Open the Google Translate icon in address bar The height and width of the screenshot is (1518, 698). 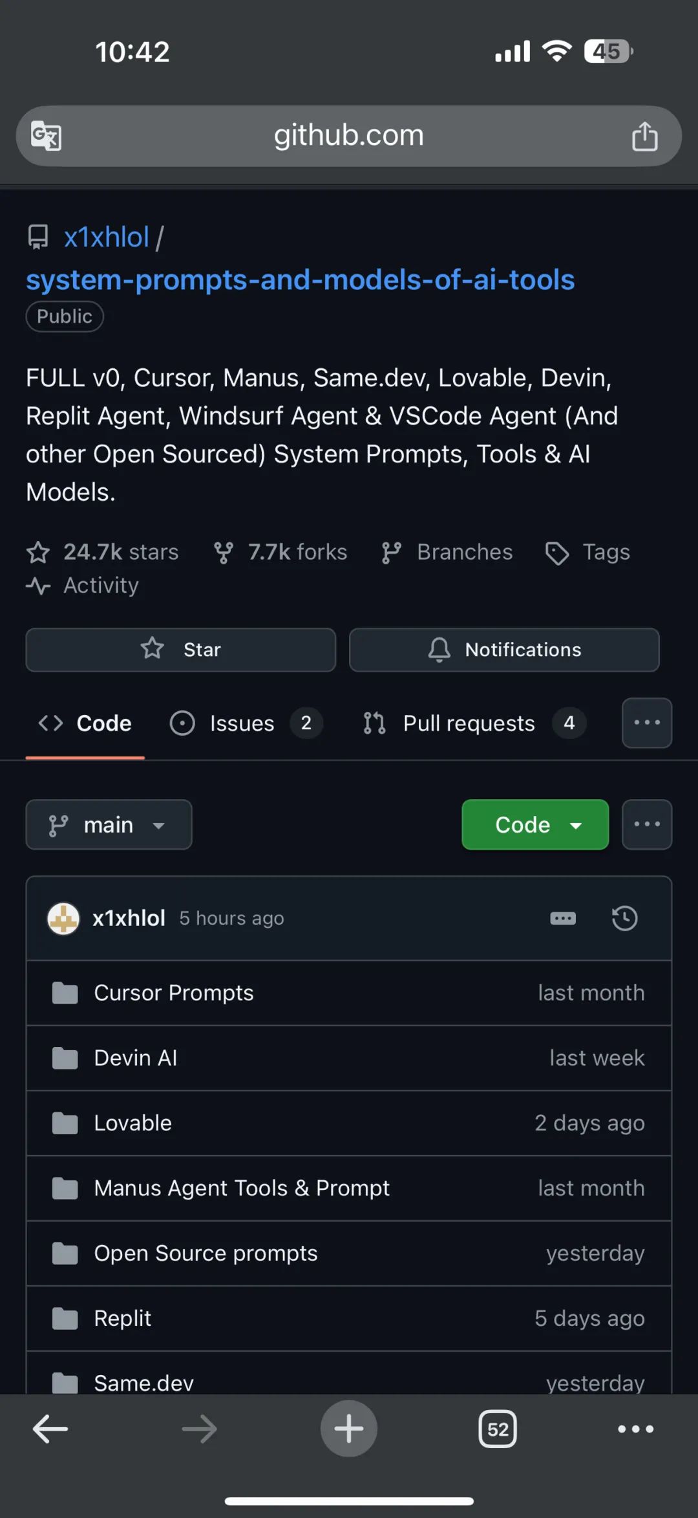[44, 136]
